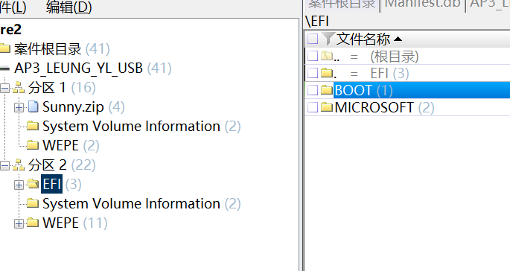Click folder icon of System Volume Information under 分区 2
510x271 pixels.
[x=33, y=203]
